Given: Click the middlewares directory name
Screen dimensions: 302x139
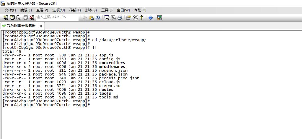Looking at the screenshot, I should coord(112,67).
